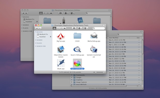The image size is (160, 98).
Task: Switch Utilities window to icon view
Action: pyautogui.click(x=41, y=13)
